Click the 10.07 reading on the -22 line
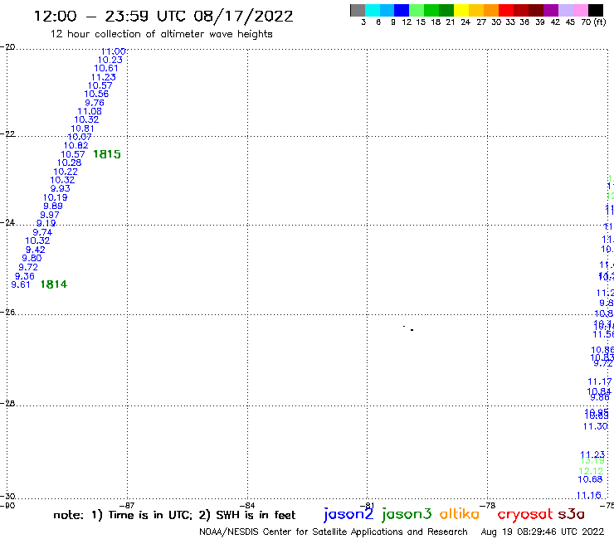614x539 pixels. [x=80, y=137]
